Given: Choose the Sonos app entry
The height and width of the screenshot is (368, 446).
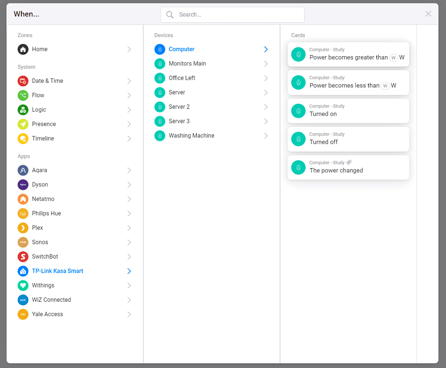Looking at the screenshot, I should 40,242.
